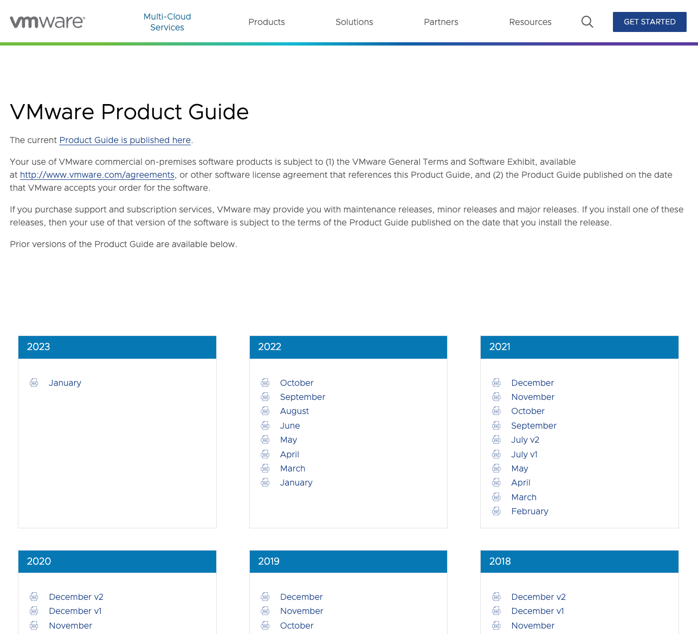The image size is (698, 634).
Task: Click PDF icon beside 2021 December
Action: click(496, 383)
